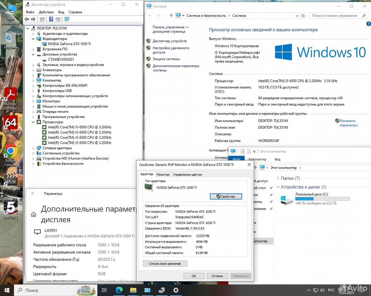Select the AIDA64 desktop shortcut
This screenshot has height=296, width=371.
11,125
